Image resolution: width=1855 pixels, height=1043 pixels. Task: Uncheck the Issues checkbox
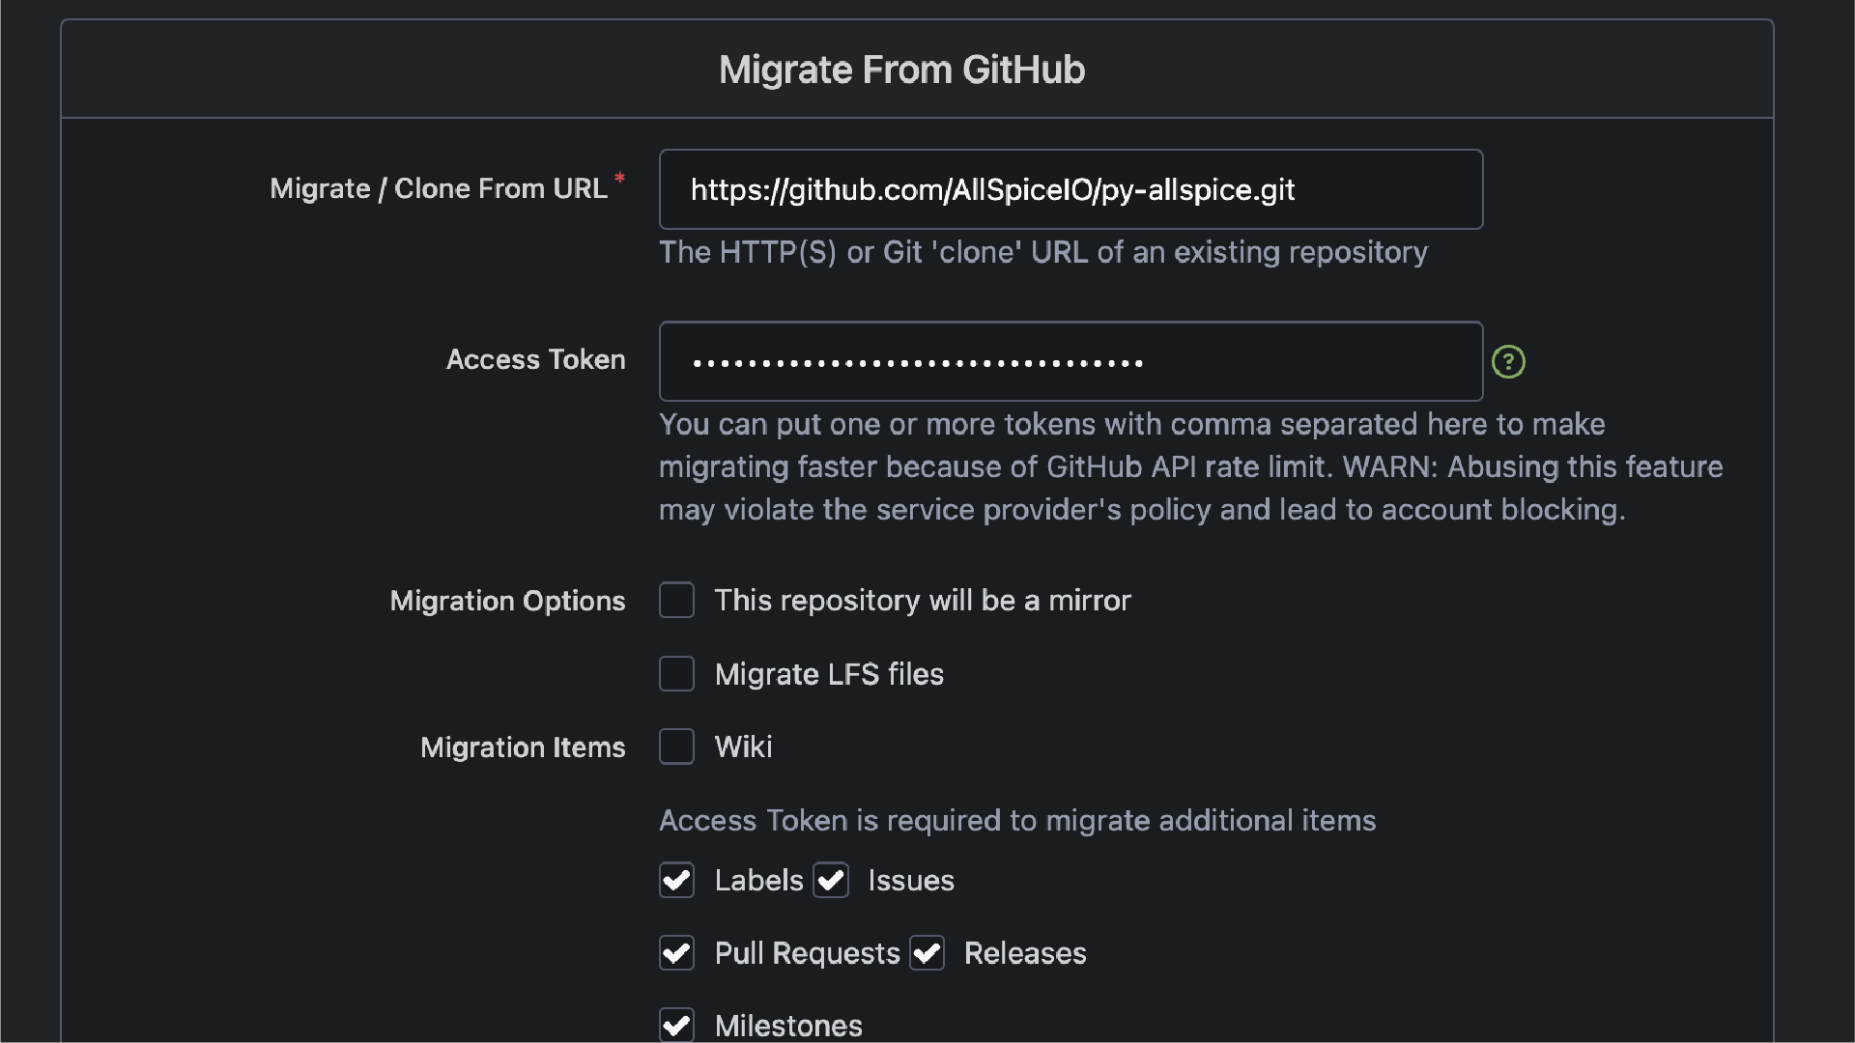[830, 880]
